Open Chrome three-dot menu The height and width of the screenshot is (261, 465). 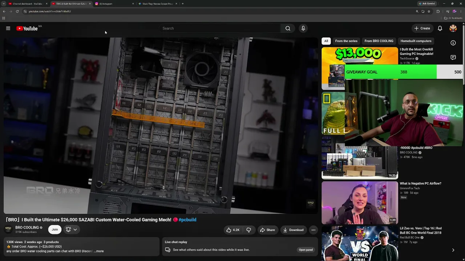461,11
